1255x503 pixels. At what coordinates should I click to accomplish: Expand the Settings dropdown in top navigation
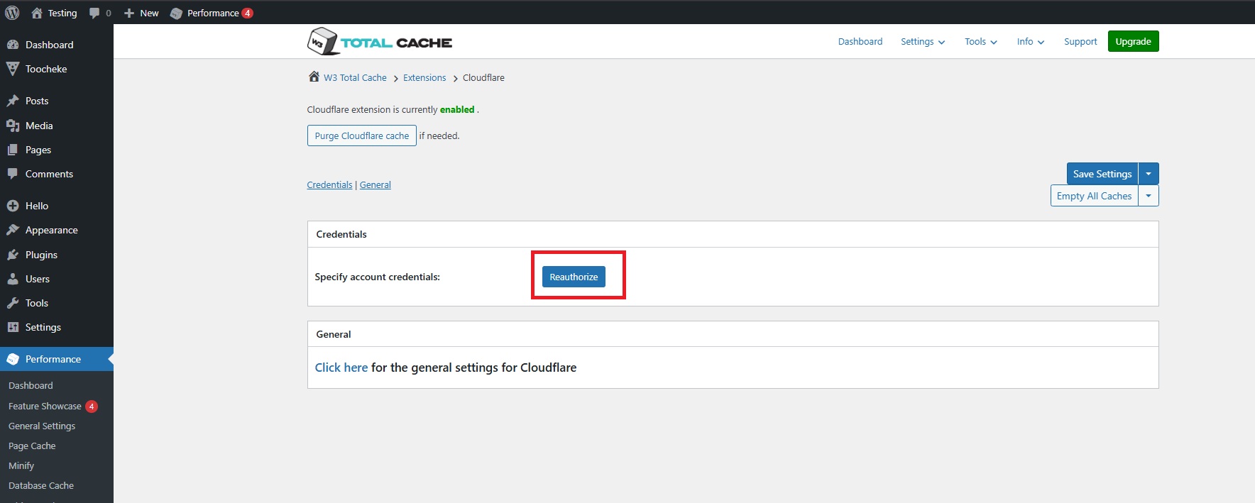point(923,42)
